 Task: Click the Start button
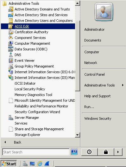click(x=9, y=164)
